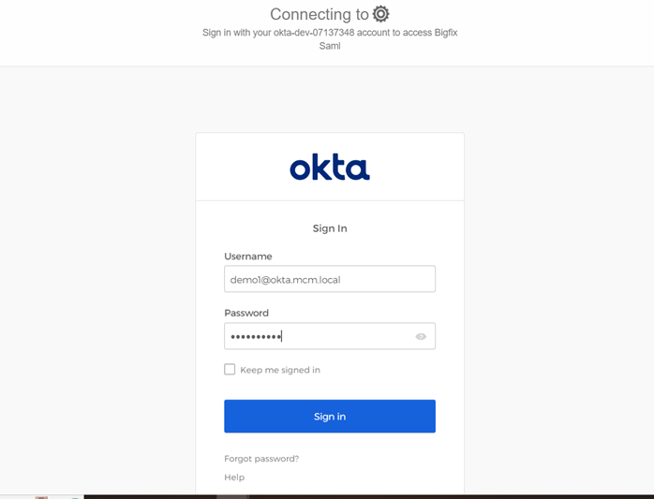Screen dimensions: 654x499
Task: Enable the Keep me signed in checkbox
Action: tap(230, 369)
